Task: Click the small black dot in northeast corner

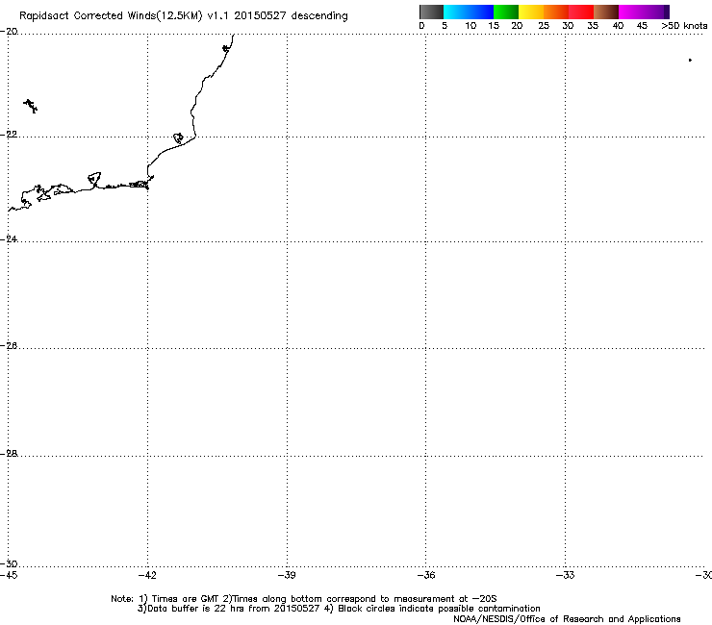Action: [690, 60]
